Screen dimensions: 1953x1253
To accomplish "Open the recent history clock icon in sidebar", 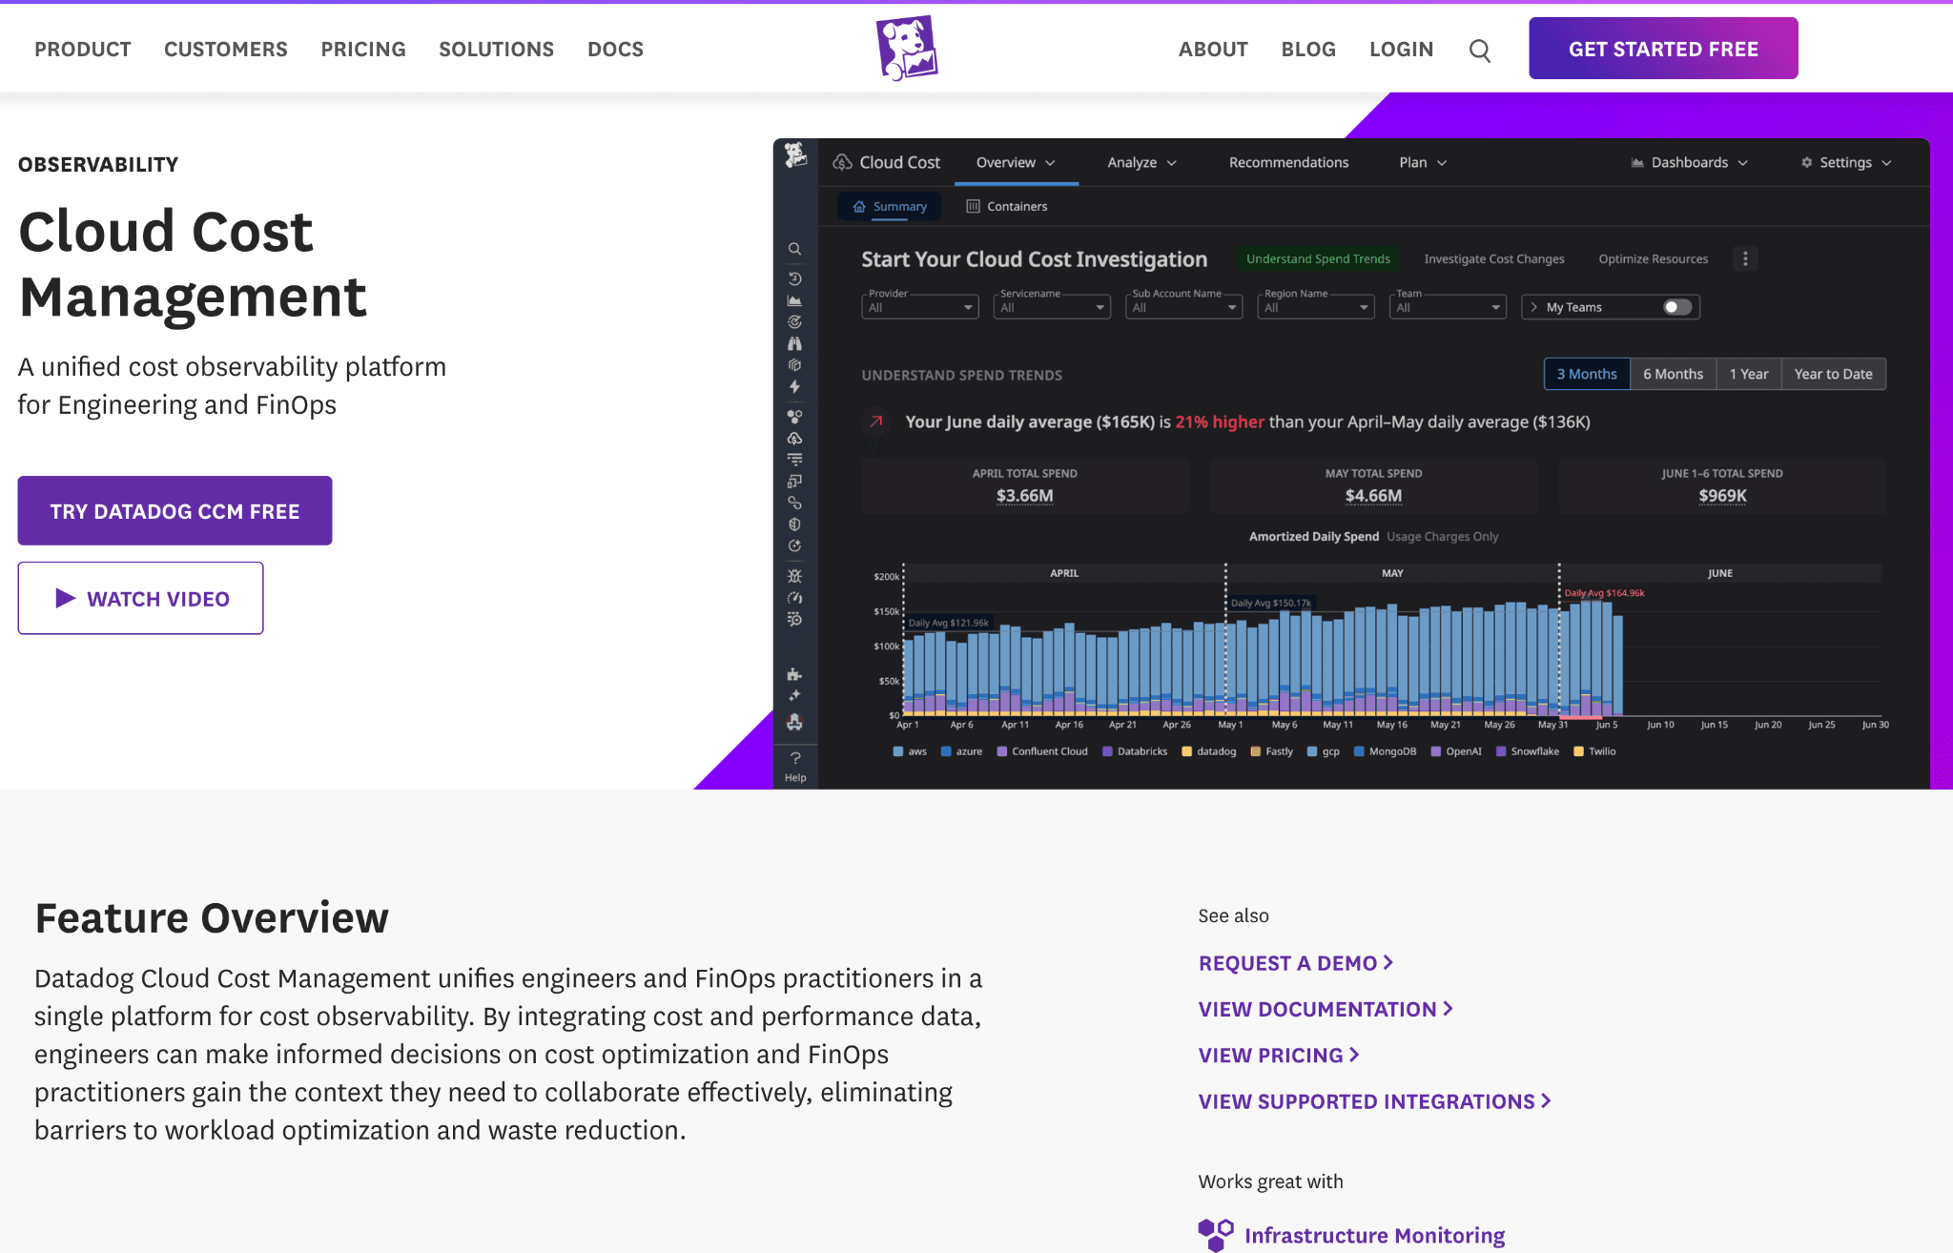I will click(x=794, y=278).
